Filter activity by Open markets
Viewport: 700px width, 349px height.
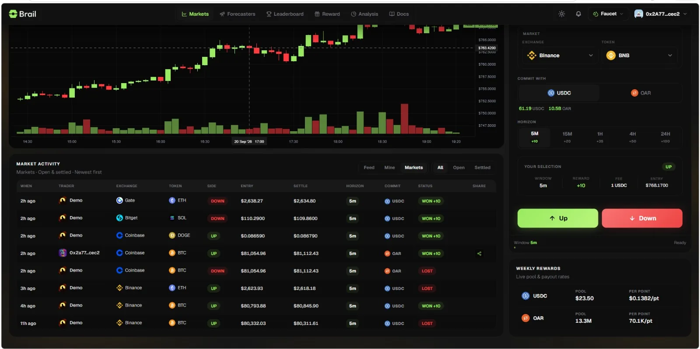point(458,168)
